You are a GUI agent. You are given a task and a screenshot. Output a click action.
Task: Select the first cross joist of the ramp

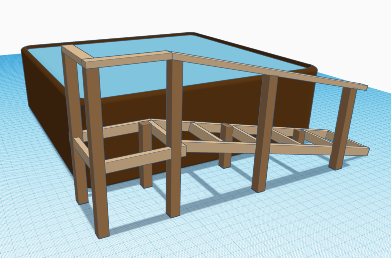pos(204,133)
